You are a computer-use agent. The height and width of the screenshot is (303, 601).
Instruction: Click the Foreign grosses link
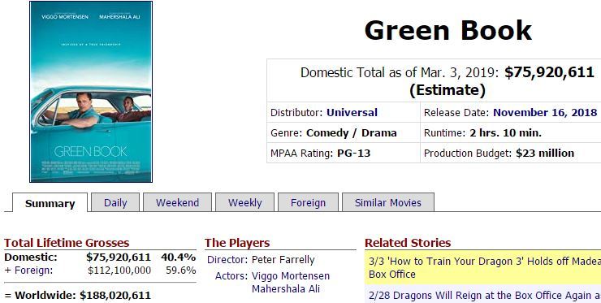(x=34, y=270)
